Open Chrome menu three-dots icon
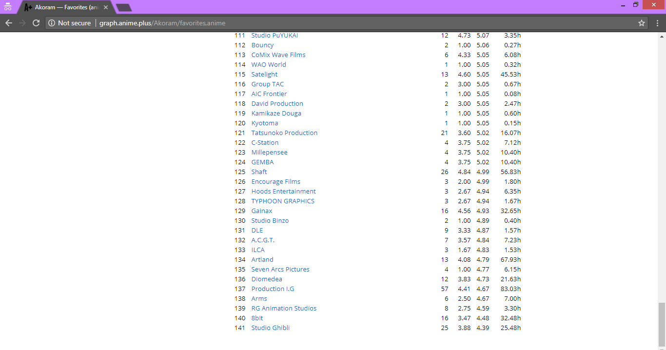 (x=657, y=23)
